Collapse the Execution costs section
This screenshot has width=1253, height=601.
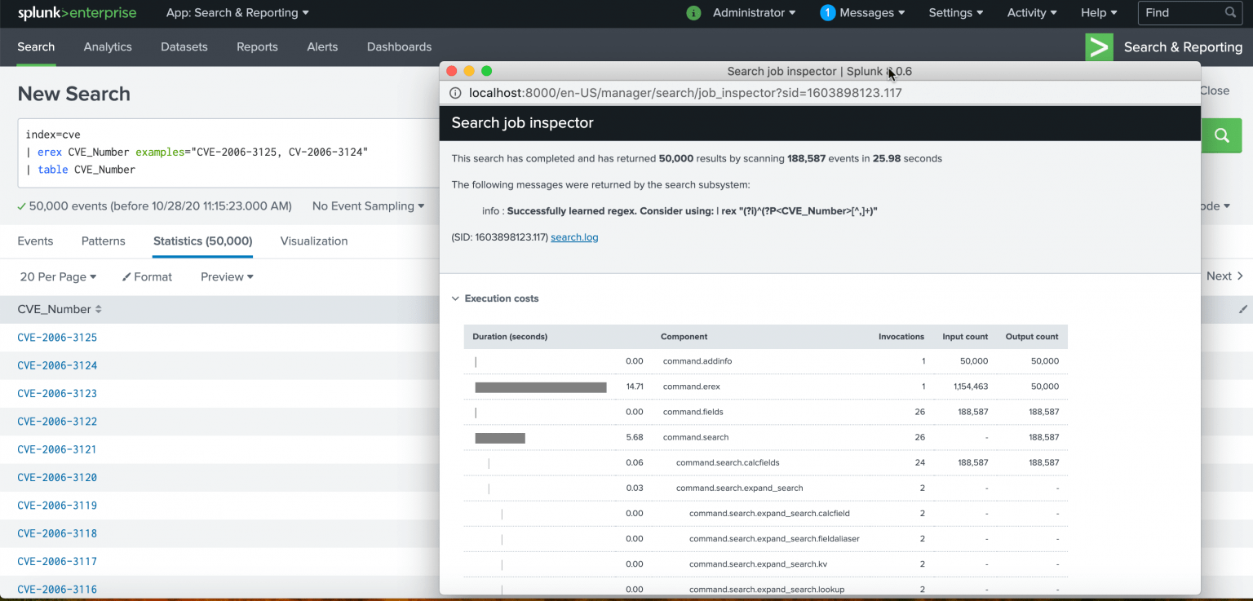tap(495, 298)
